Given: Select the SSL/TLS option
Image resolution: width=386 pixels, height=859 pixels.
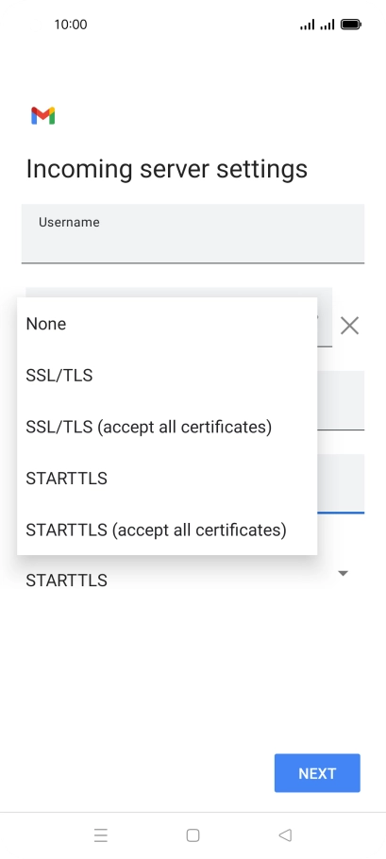Looking at the screenshot, I should click(167, 376).
